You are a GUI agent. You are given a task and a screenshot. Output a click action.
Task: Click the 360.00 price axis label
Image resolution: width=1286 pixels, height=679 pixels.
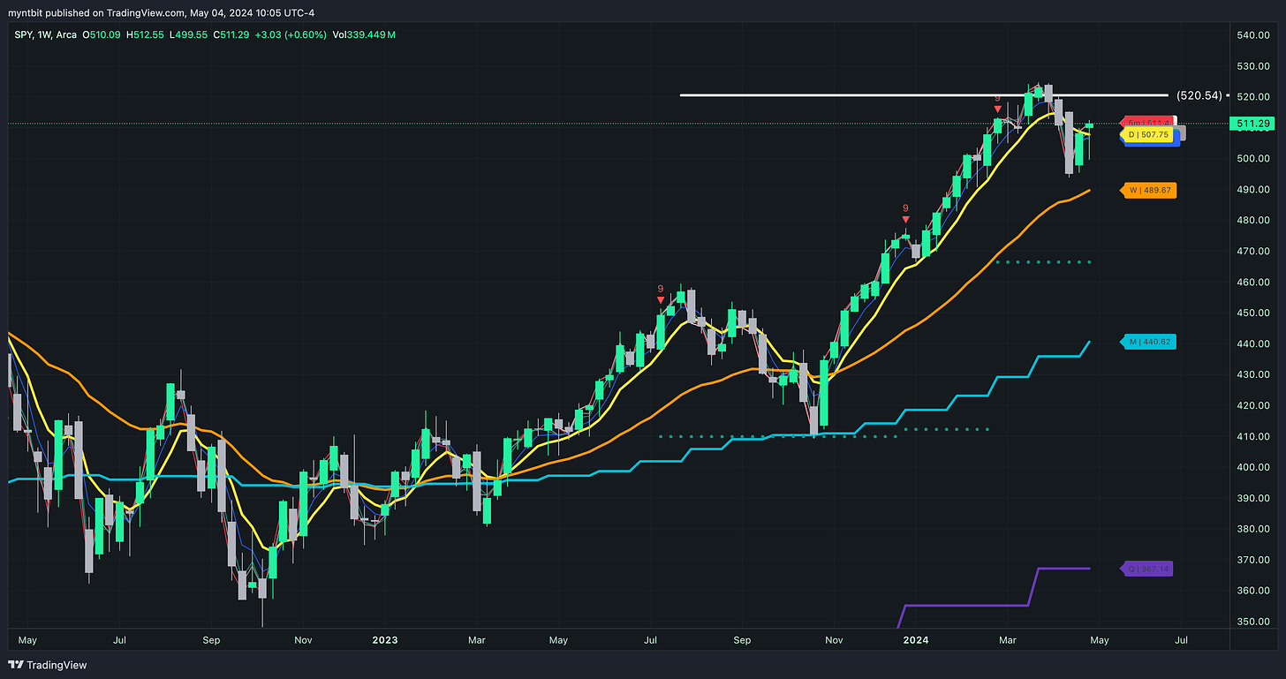click(1252, 592)
